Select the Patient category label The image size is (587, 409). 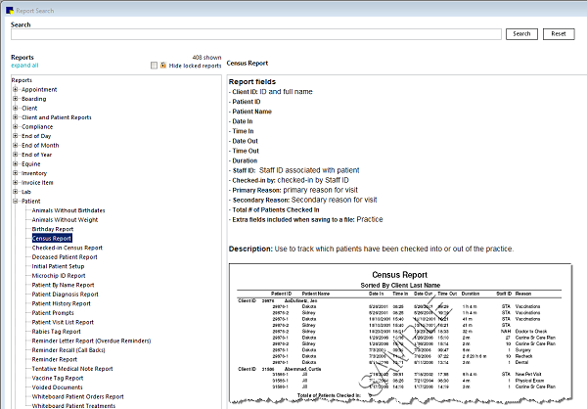pos(31,202)
